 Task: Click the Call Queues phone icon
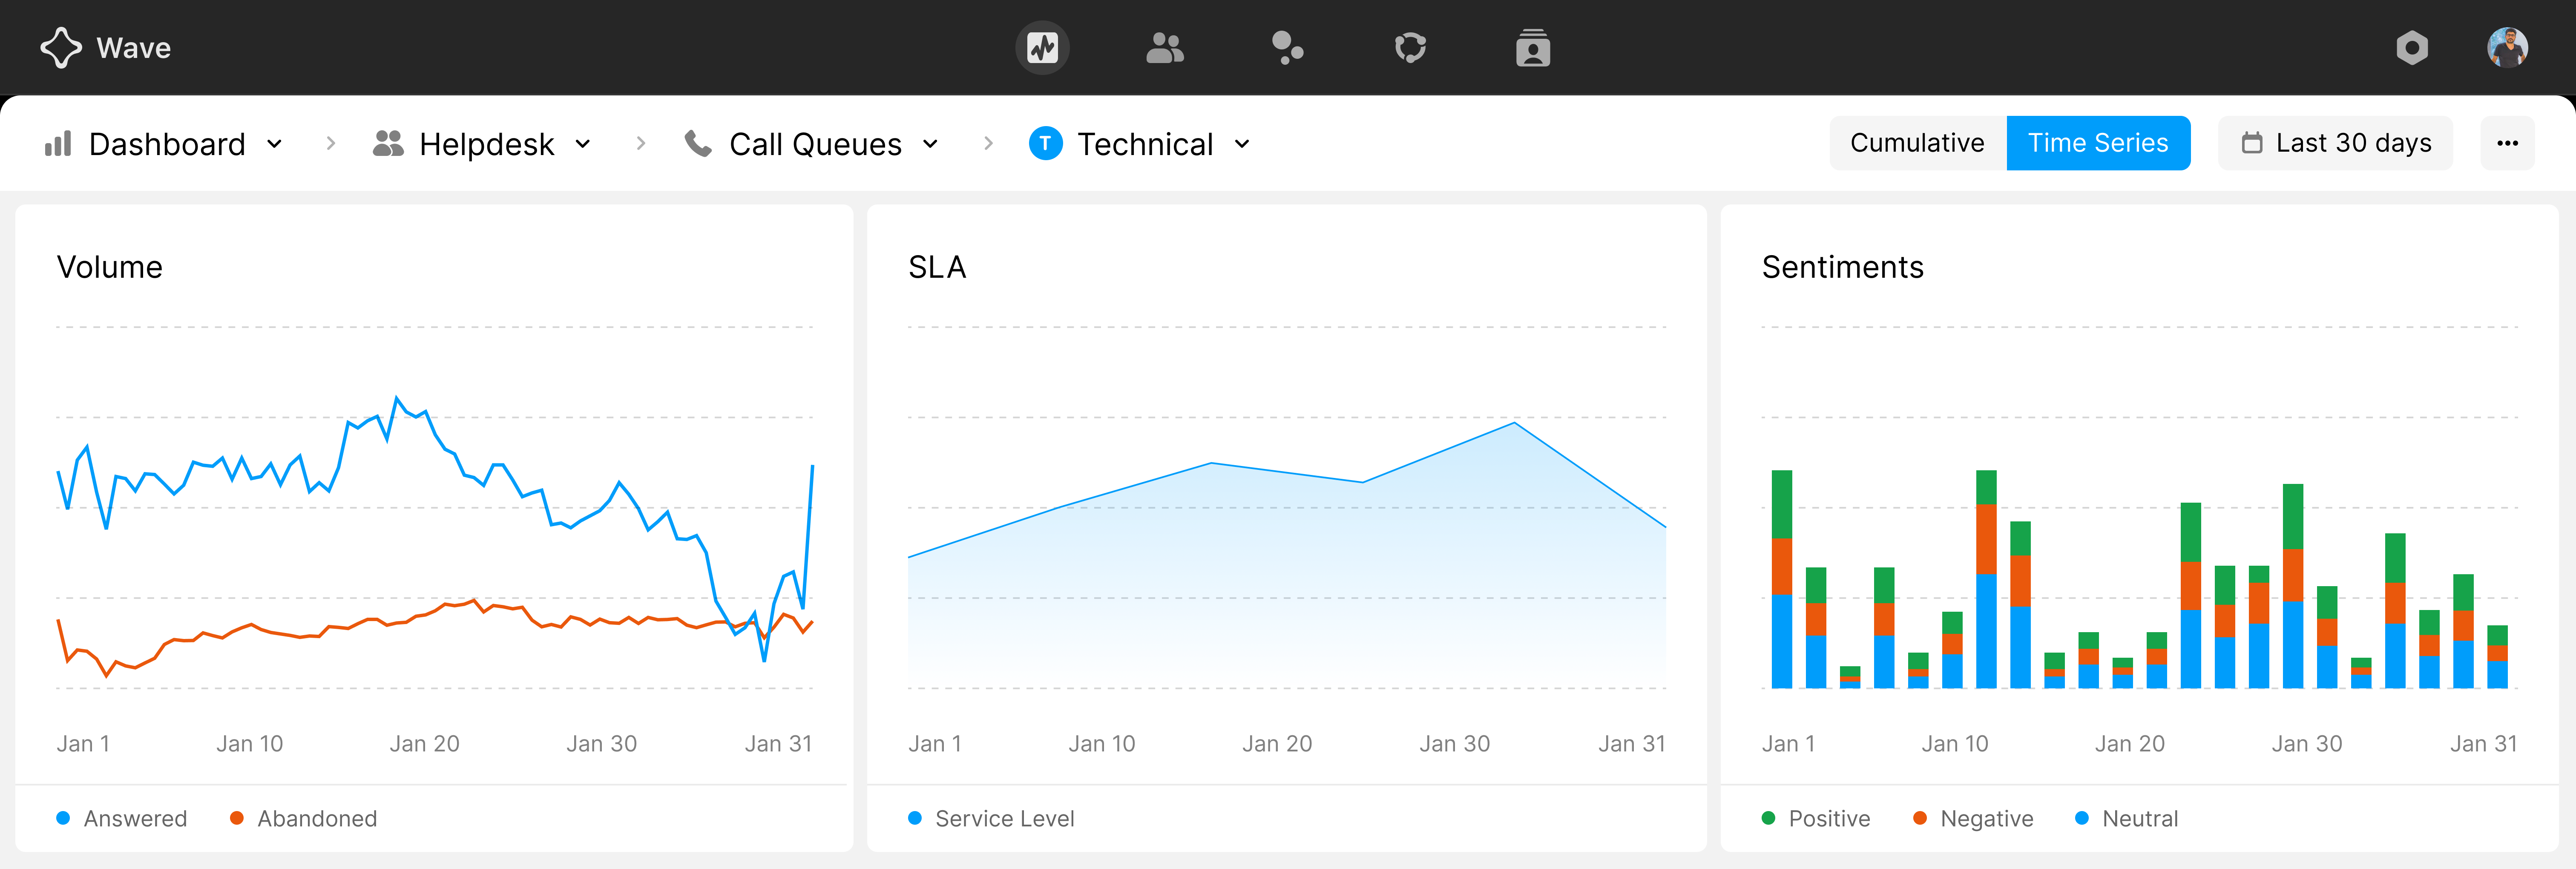698,144
